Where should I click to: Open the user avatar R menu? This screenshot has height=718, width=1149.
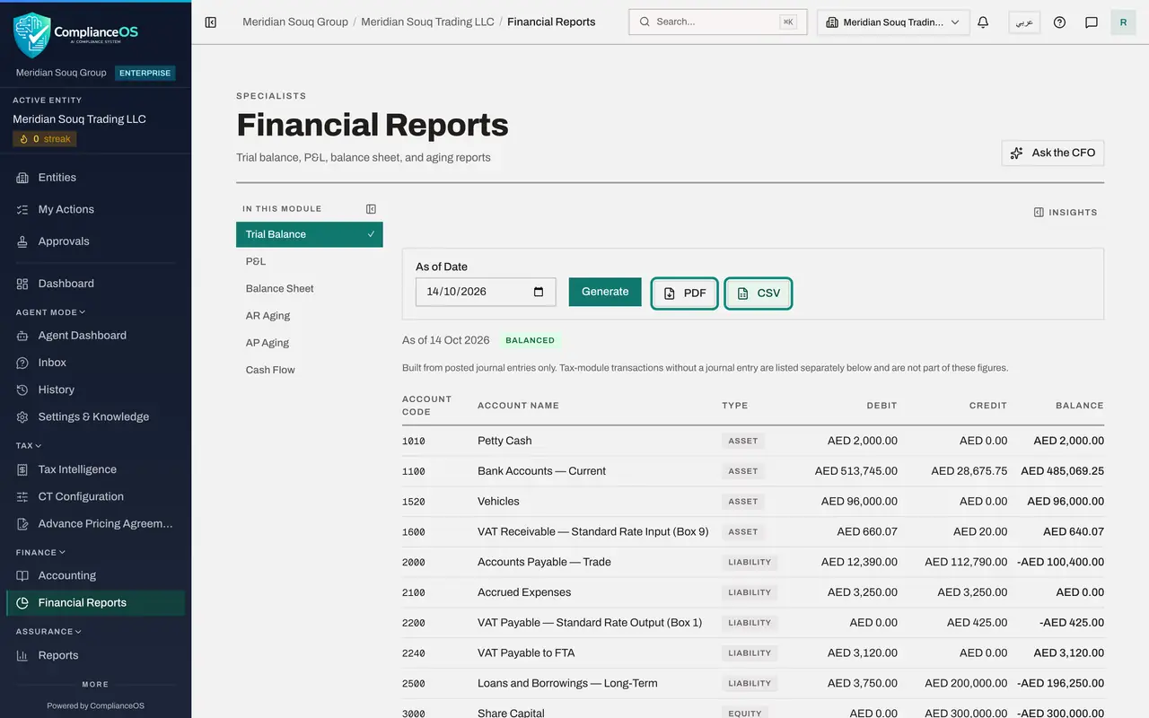point(1123,22)
